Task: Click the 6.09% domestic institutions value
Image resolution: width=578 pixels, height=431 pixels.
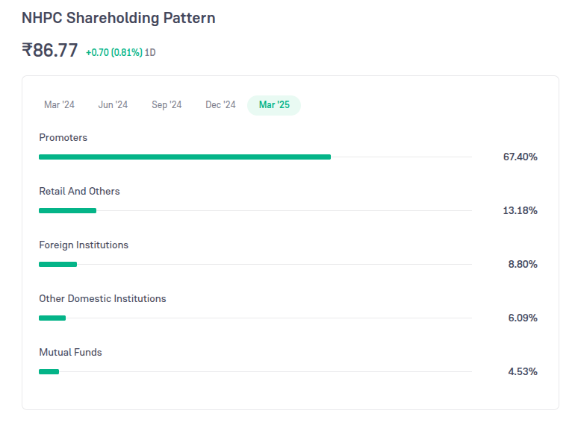Action: (x=523, y=318)
